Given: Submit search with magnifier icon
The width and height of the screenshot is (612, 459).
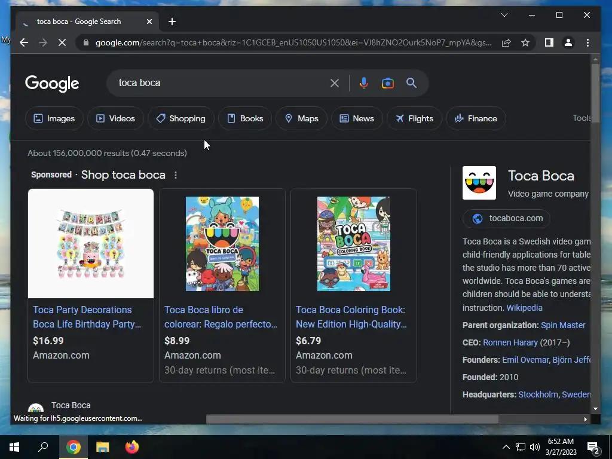Looking at the screenshot, I should pyautogui.click(x=411, y=82).
